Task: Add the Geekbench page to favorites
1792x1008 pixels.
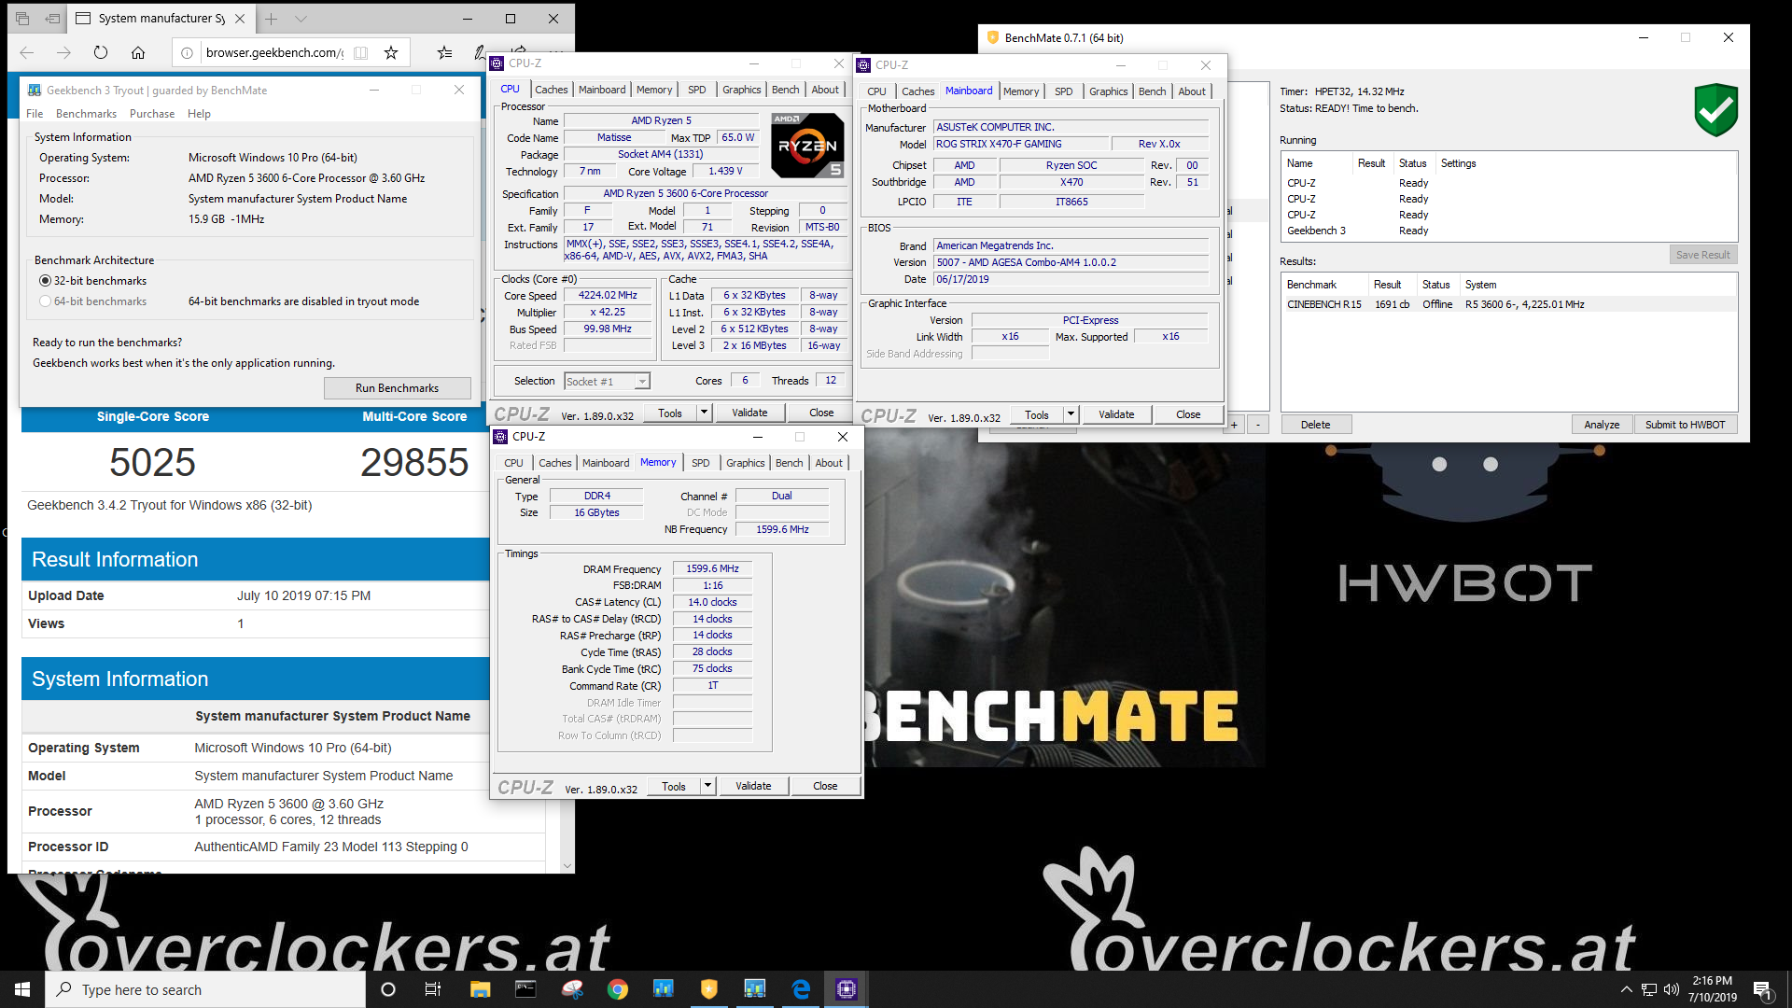Action: (391, 52)
